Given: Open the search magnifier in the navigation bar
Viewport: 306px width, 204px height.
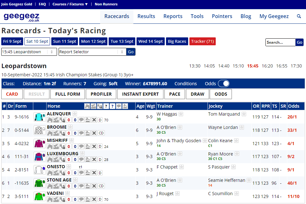Looking at the screenshot, I should [299, 16].
